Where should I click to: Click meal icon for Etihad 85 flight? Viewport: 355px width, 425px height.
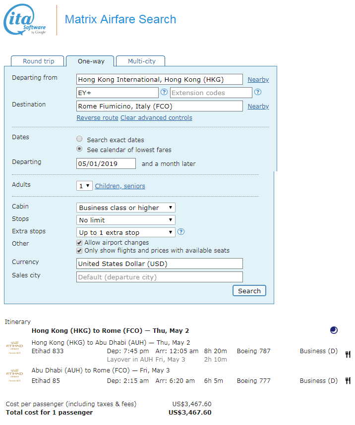click(x=348, y=380)
